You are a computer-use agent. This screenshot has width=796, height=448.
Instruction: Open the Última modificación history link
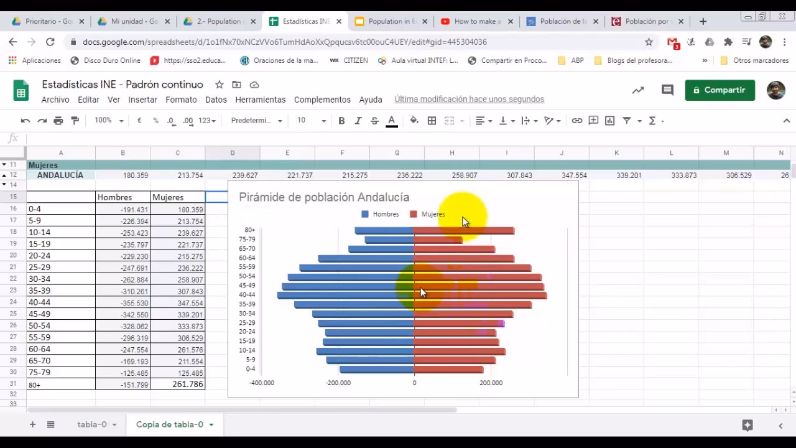[469, 100]
